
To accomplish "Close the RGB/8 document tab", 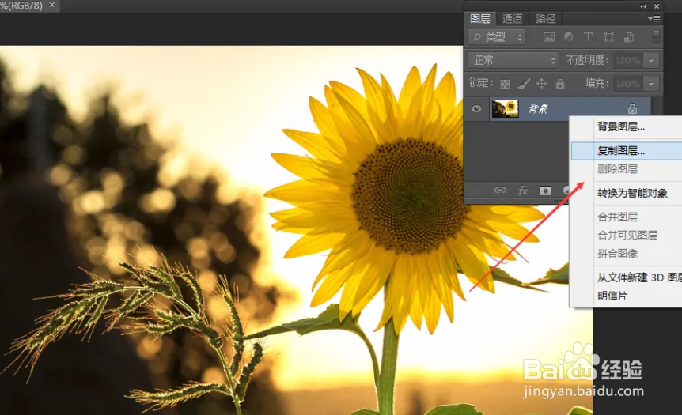I will tap(52, 5).
